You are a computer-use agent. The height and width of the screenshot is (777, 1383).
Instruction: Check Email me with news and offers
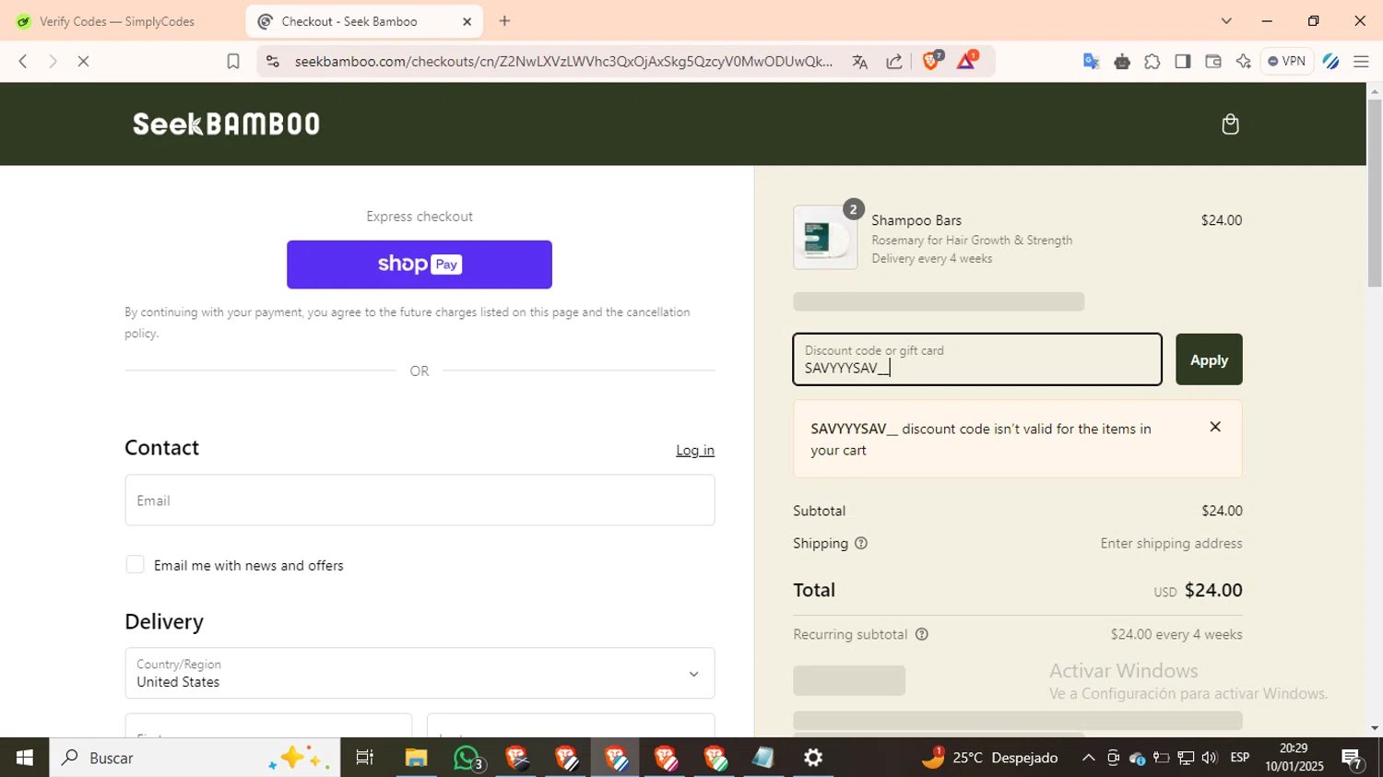(x=135, y=565)
